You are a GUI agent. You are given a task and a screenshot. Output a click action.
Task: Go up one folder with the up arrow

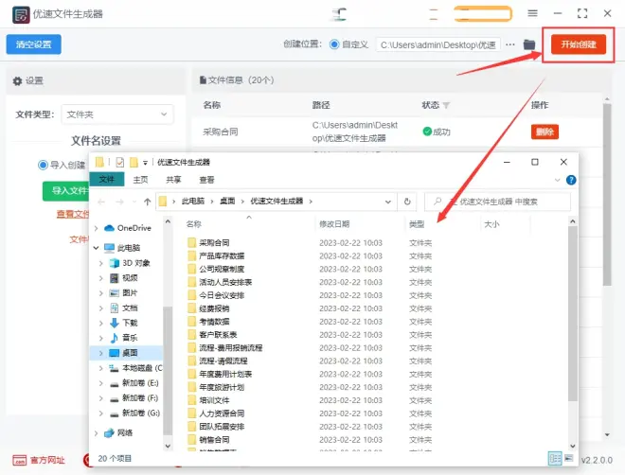pos(147,202)
